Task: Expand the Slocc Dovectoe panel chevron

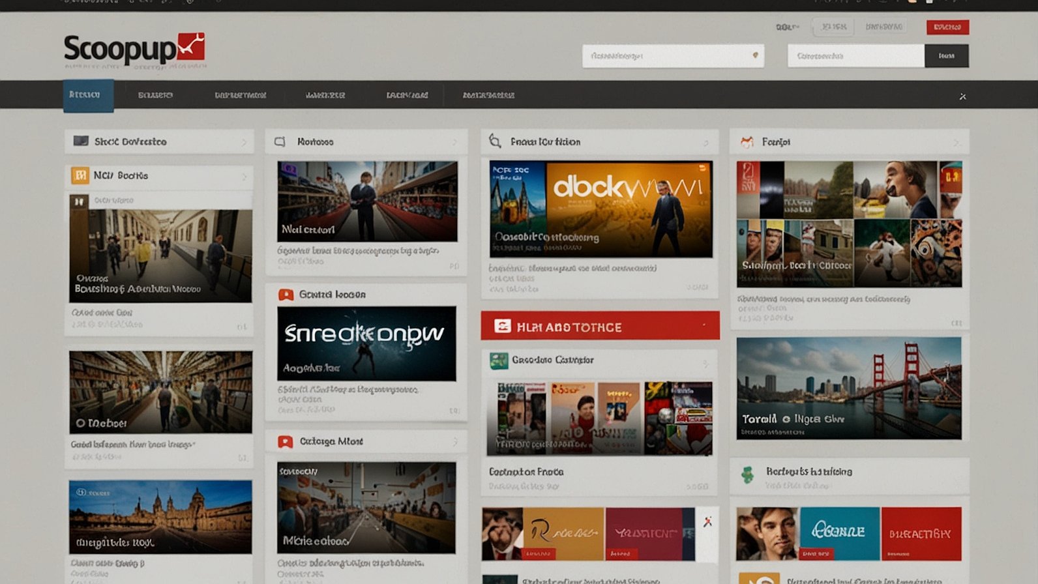Action: pos(244,142)
